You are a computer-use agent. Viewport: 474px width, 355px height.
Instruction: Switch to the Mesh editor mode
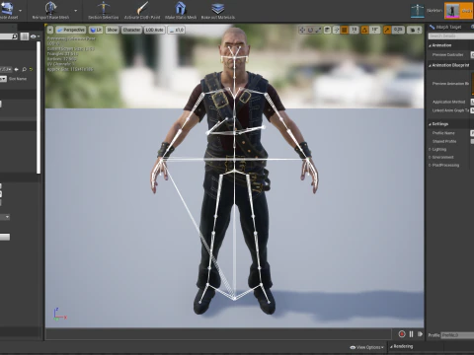pos(459,11)
